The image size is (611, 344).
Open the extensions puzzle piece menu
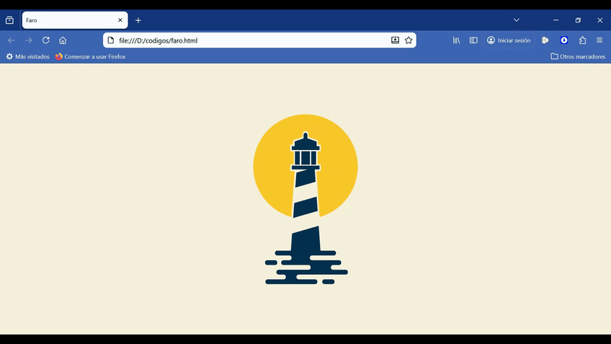583,40
